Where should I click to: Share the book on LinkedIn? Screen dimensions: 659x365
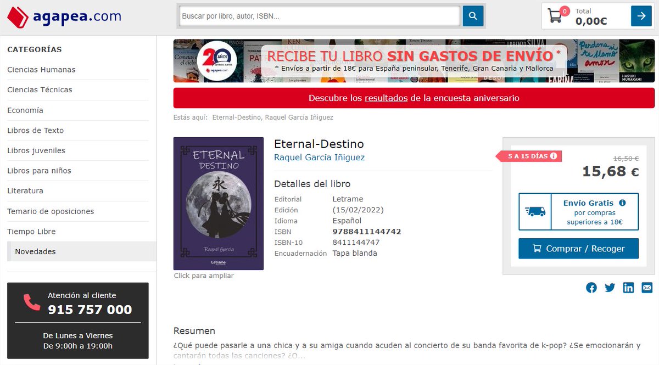[x=628, y=287]
